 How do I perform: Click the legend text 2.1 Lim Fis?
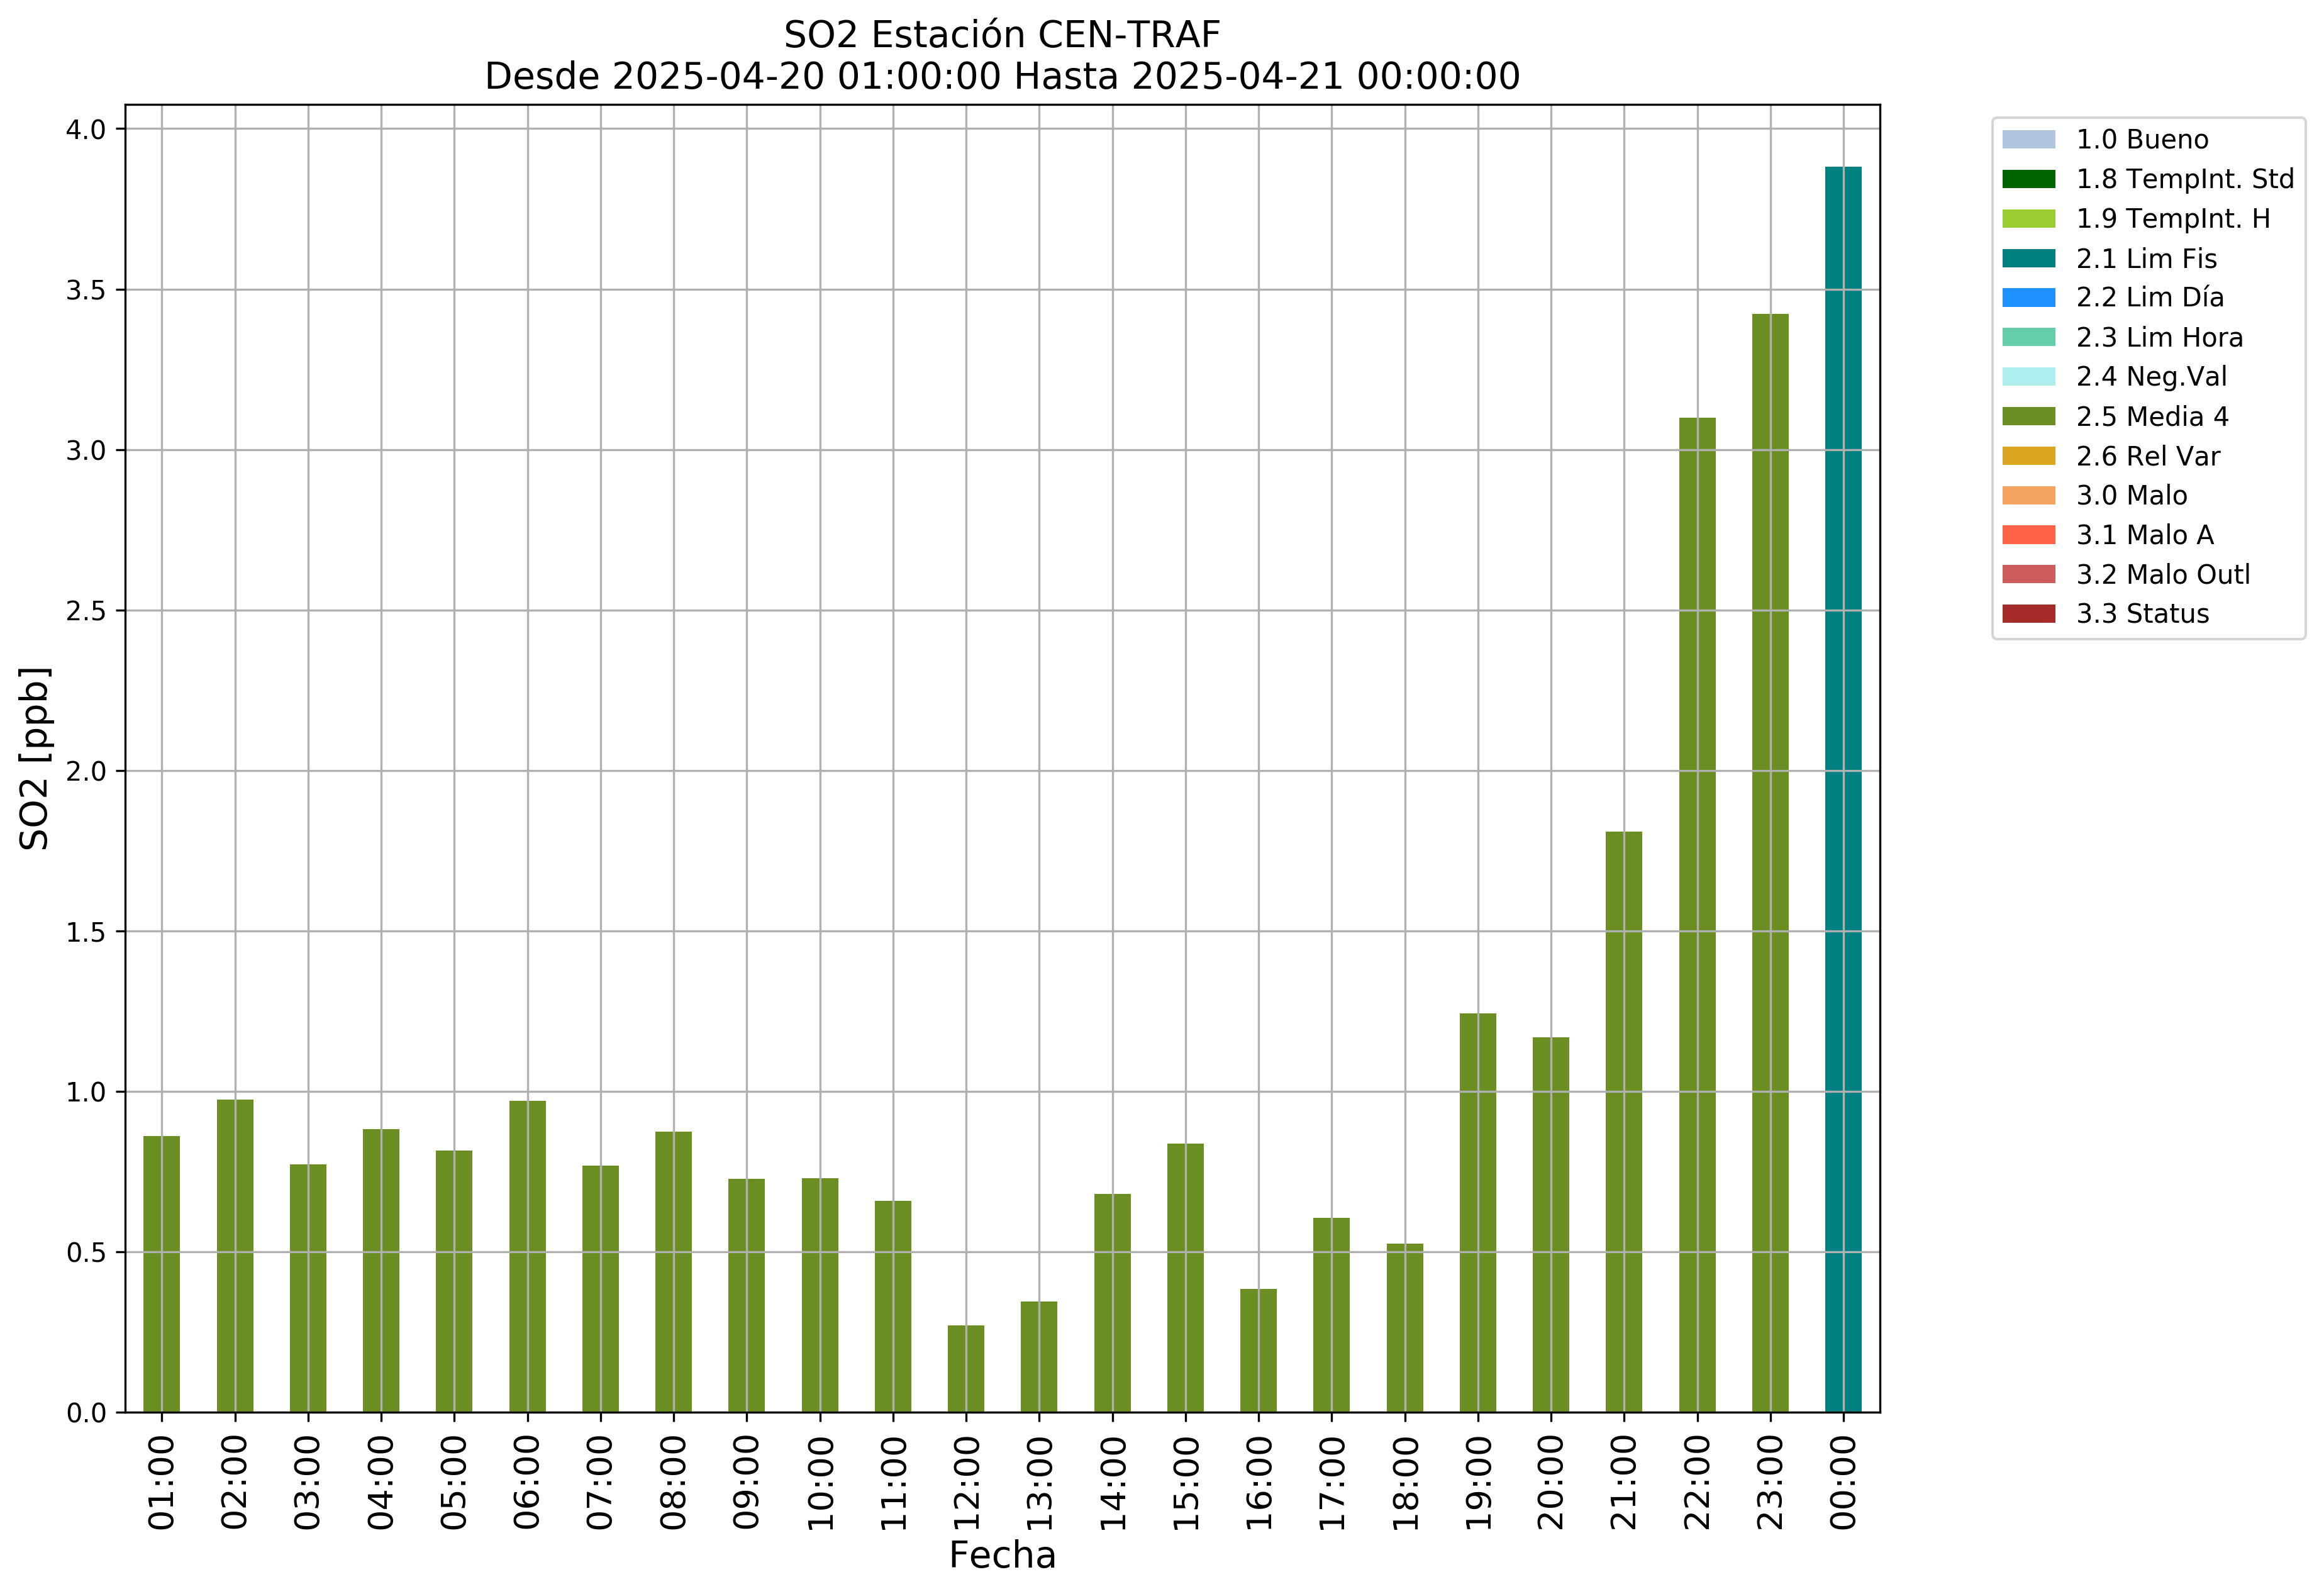[x=2147, y=259]
